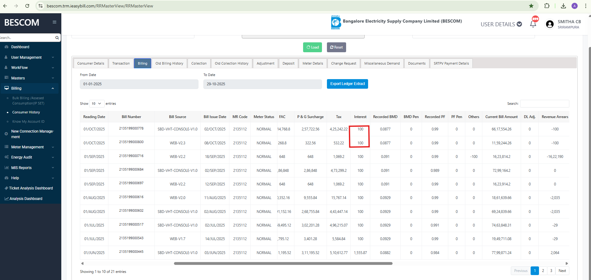Open Dashboard from the sidebar

pyautogui.click(x=20, y=47)
